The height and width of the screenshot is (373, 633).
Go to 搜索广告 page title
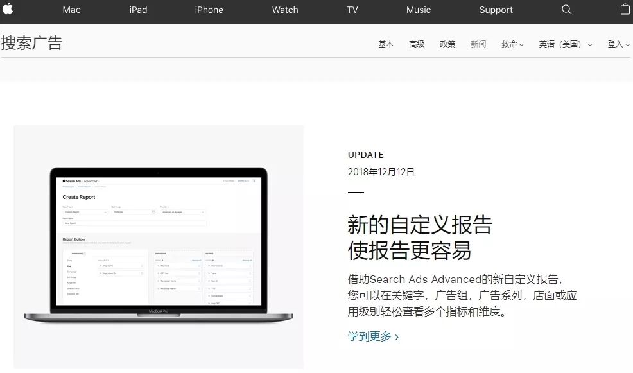(32, 43)
